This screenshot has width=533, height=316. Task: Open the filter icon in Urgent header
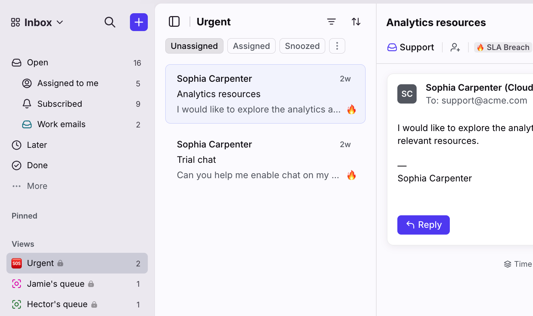pyautogui.click(x=331, y=22)
